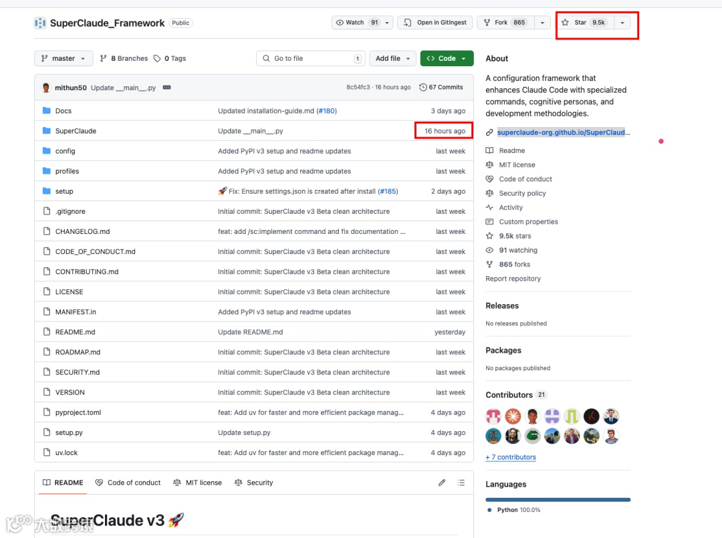Open the 67 Commits history
Screen dimensions: 722x538
[x=441, y=88]
